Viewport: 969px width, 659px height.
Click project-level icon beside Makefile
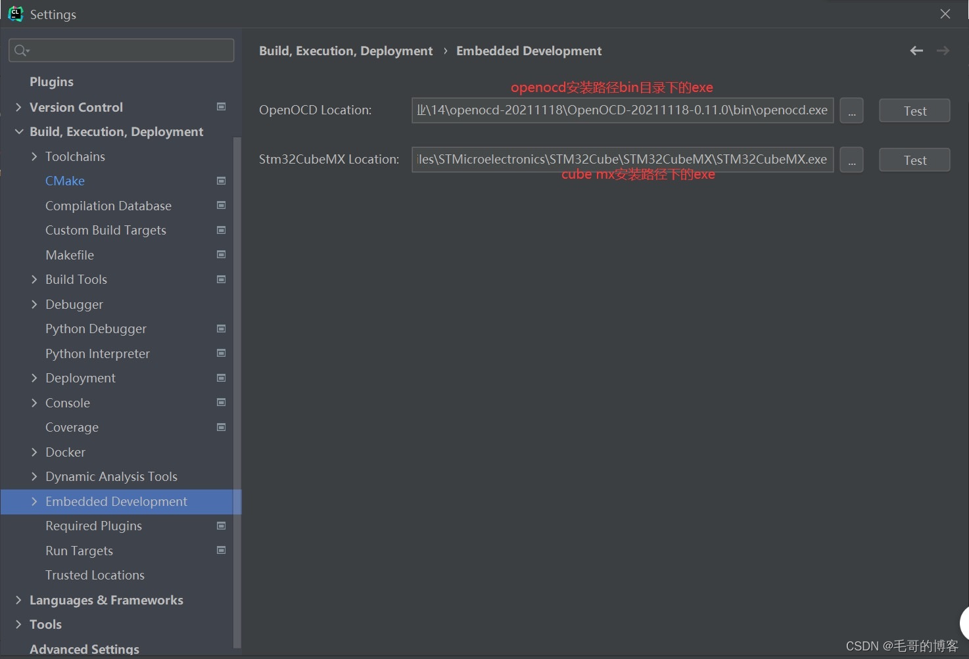point(222,254)
